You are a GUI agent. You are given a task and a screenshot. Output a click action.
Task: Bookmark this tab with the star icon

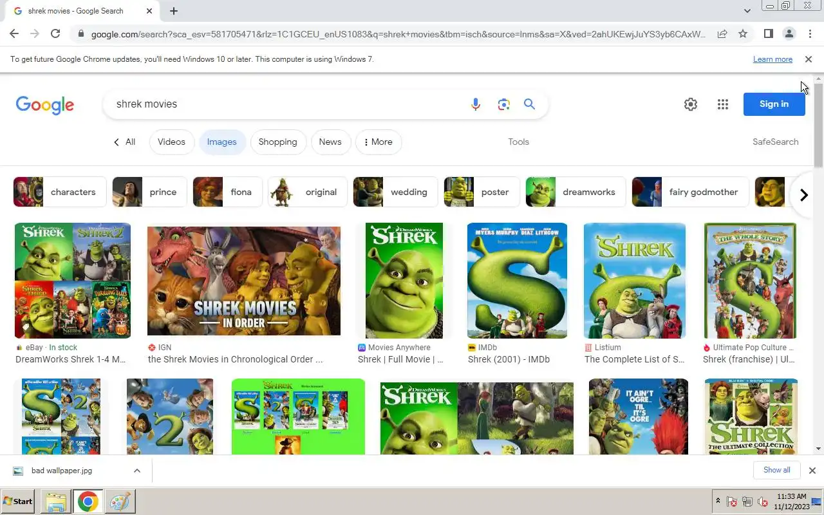[x=743, y=33]
